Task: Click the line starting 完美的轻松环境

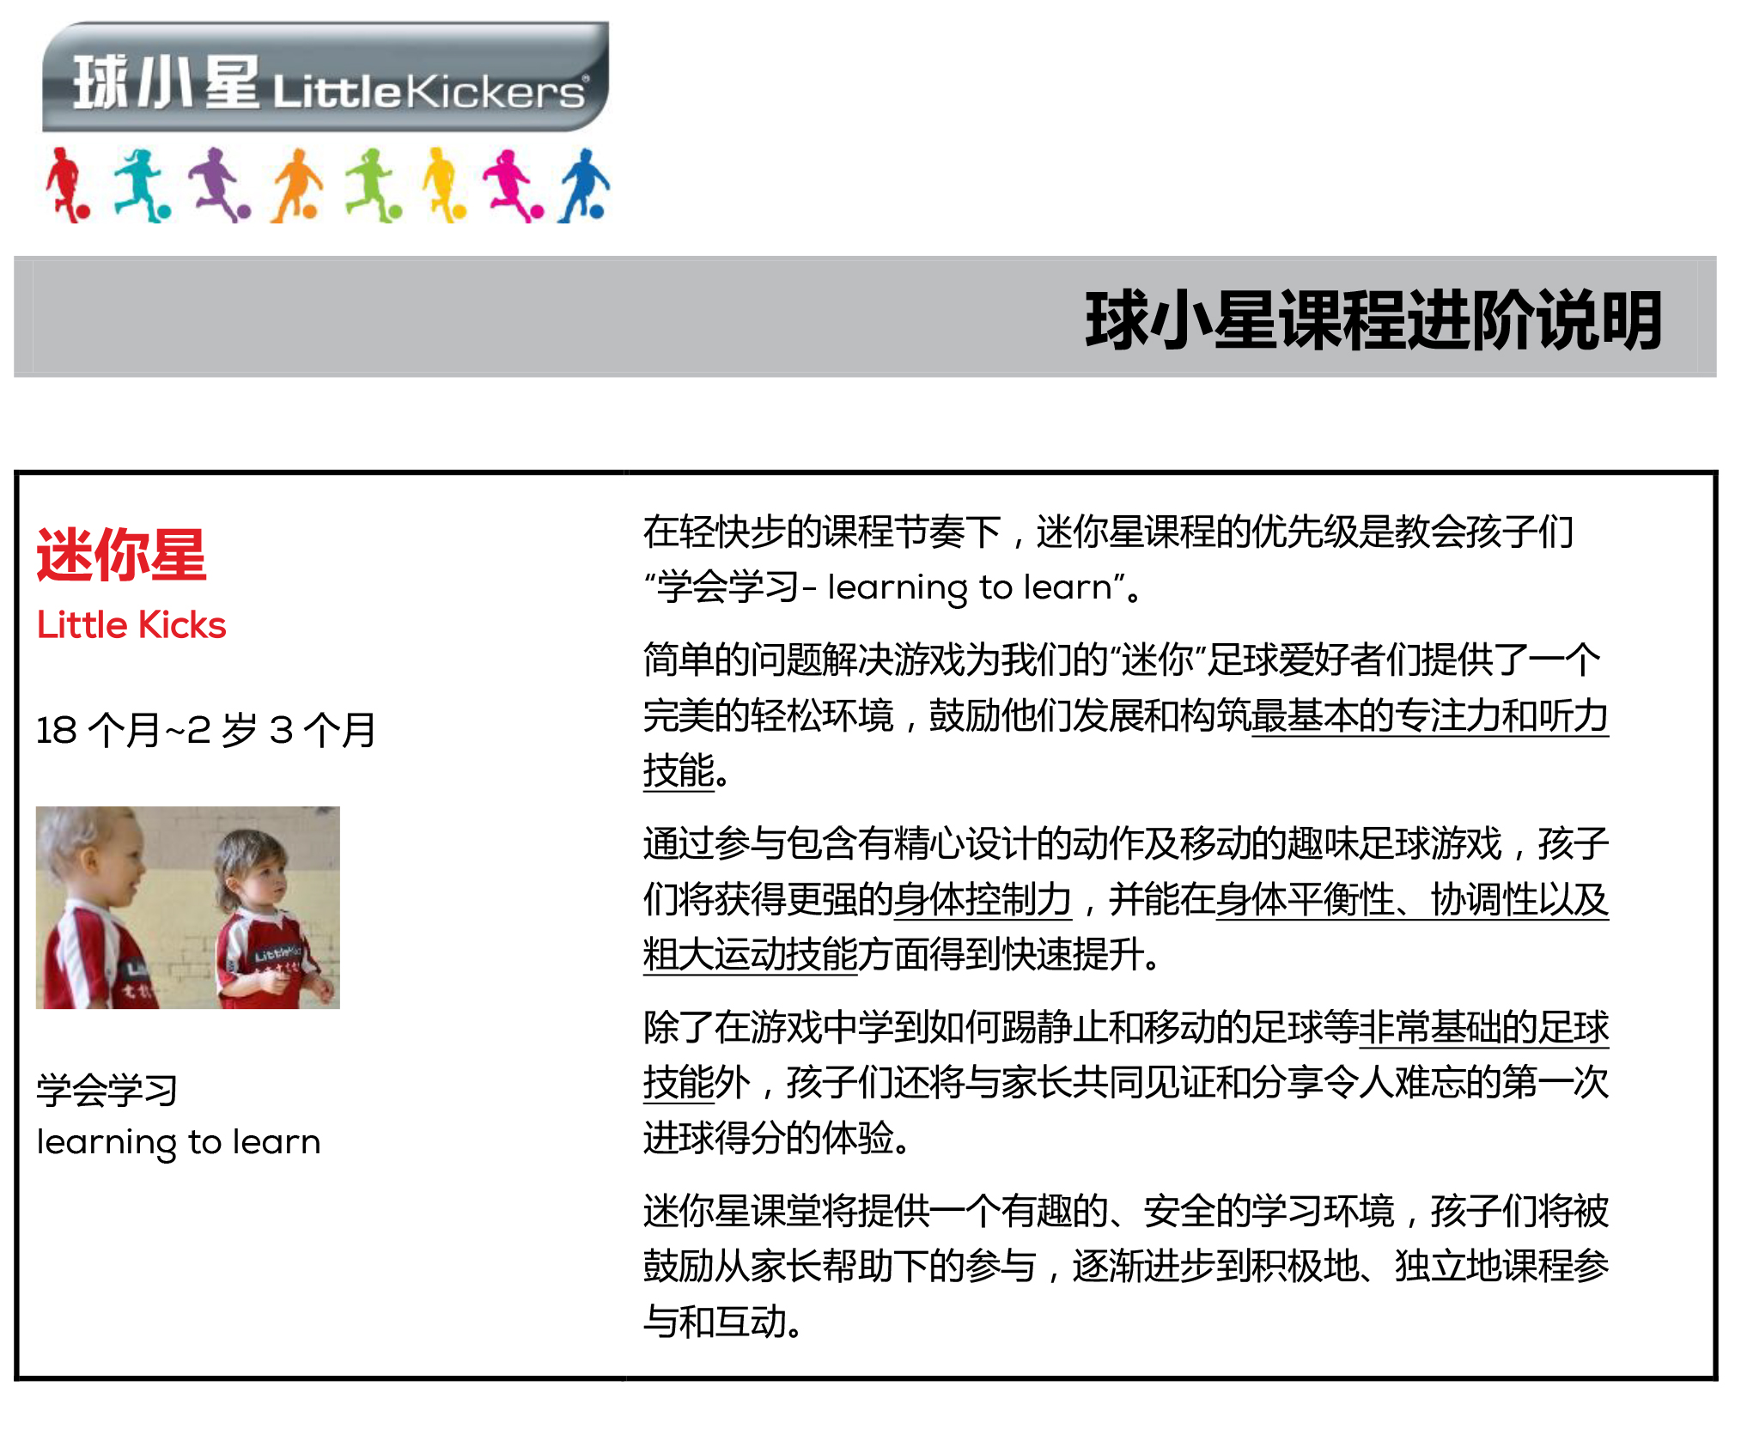Action: 1125,715
